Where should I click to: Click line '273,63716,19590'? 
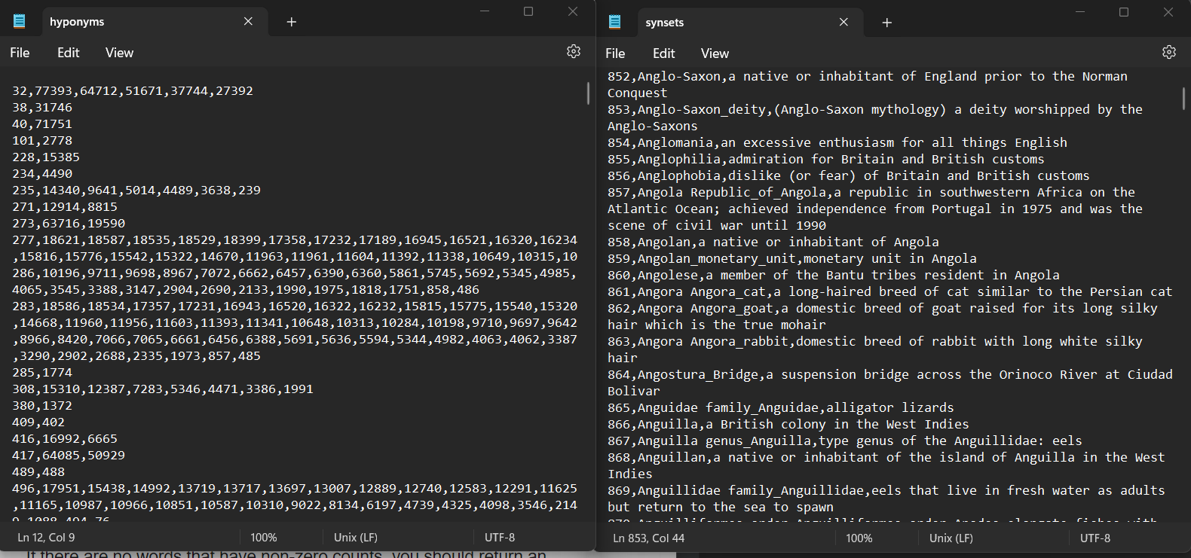pyautogui.click(x=69, y=224)
